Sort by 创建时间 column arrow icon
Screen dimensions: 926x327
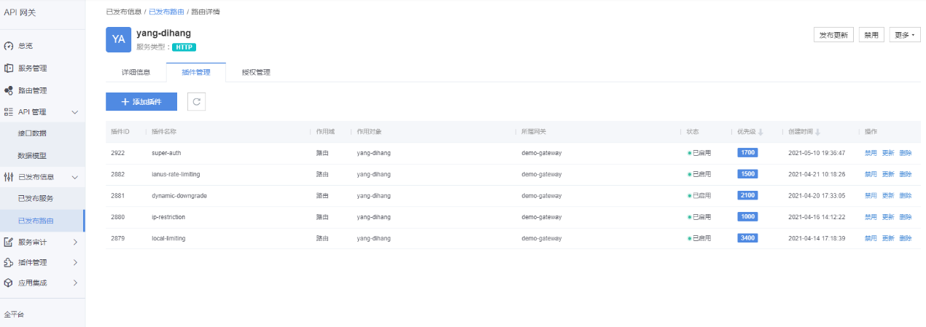coord(817,132)
